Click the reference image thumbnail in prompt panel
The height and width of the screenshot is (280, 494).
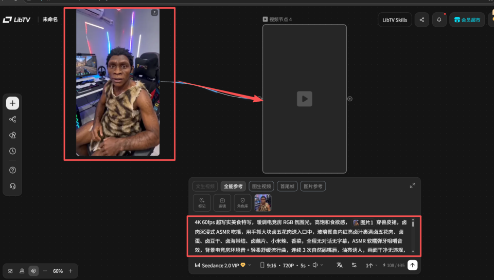[263, 202]
